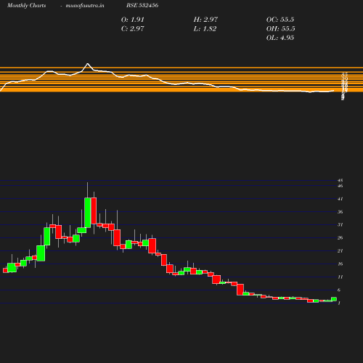
Task: Click the 21 price axis label
Action: coord(340,251)
